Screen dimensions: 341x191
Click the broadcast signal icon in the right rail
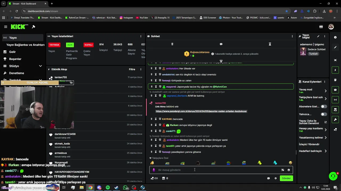(335, 100)
